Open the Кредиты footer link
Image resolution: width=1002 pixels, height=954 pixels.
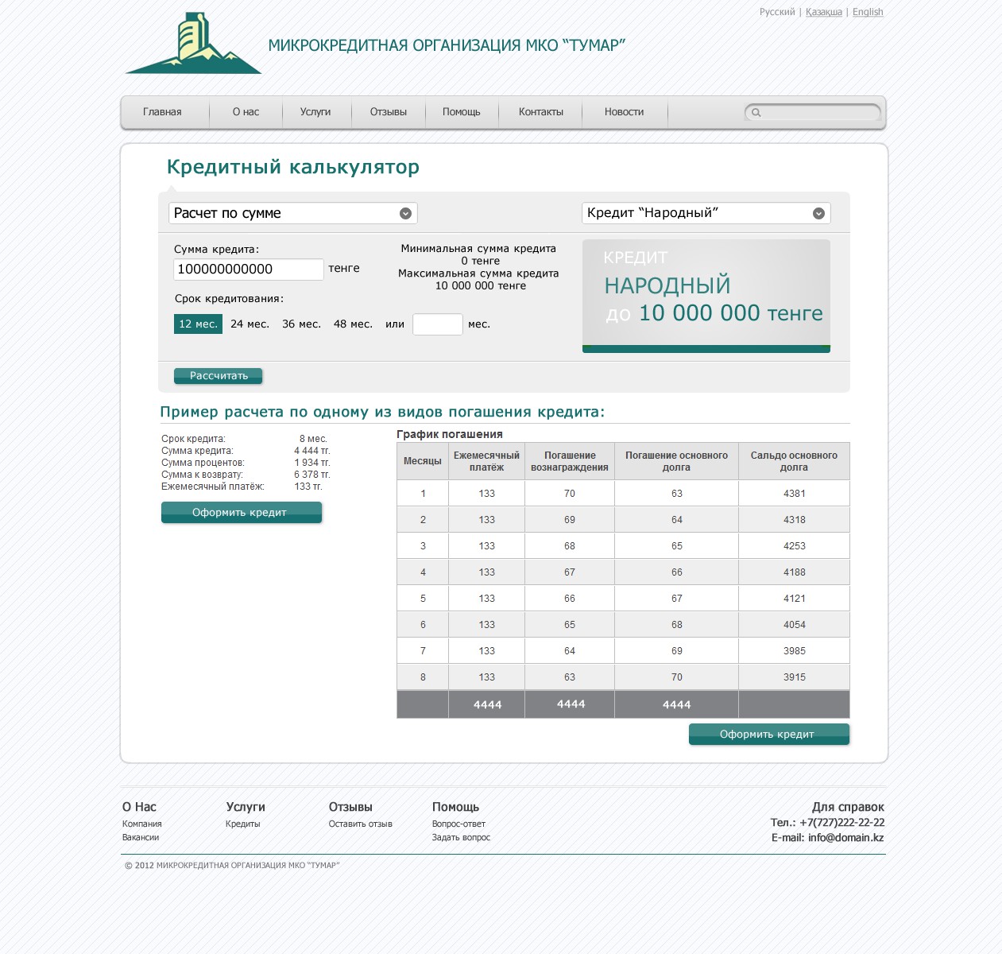click(243, 824)
